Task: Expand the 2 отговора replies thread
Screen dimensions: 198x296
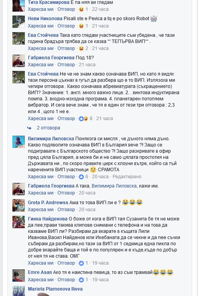Action: (x=49, y=128)
